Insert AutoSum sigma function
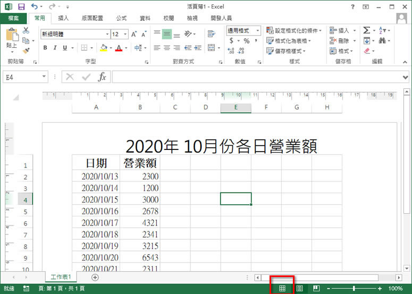The height and width of the screenshot is (294, 412). click(366, 30)
